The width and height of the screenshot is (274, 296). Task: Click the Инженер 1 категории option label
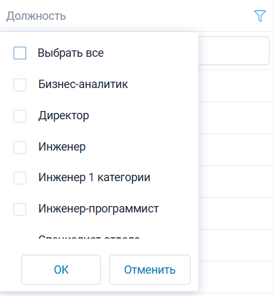[x=94, y=177]
